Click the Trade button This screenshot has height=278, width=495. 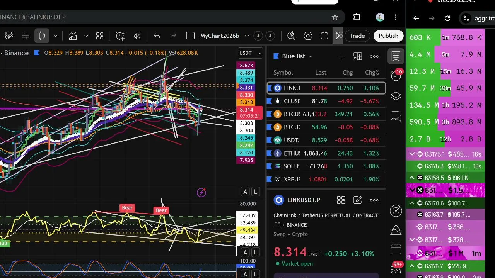357,36
